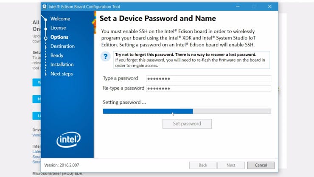The height and width of the screenshot is (177, 314).
Task: Click the Back button
Action: (203, 165)
